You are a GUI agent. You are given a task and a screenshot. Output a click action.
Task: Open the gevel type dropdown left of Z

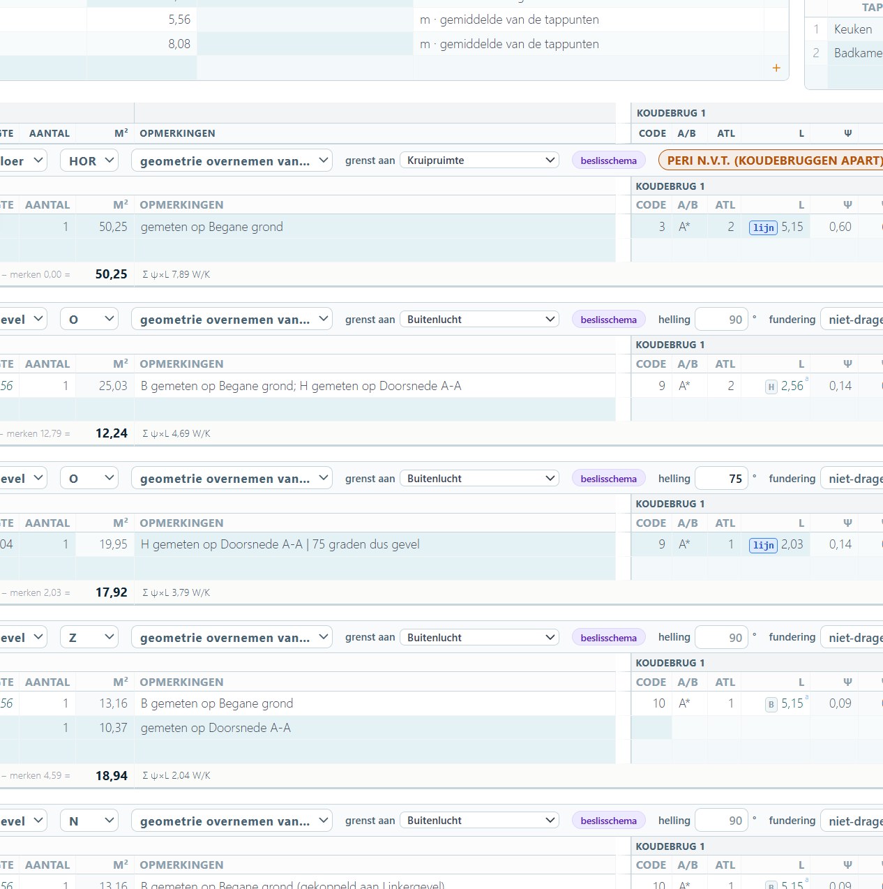point(22,637)
